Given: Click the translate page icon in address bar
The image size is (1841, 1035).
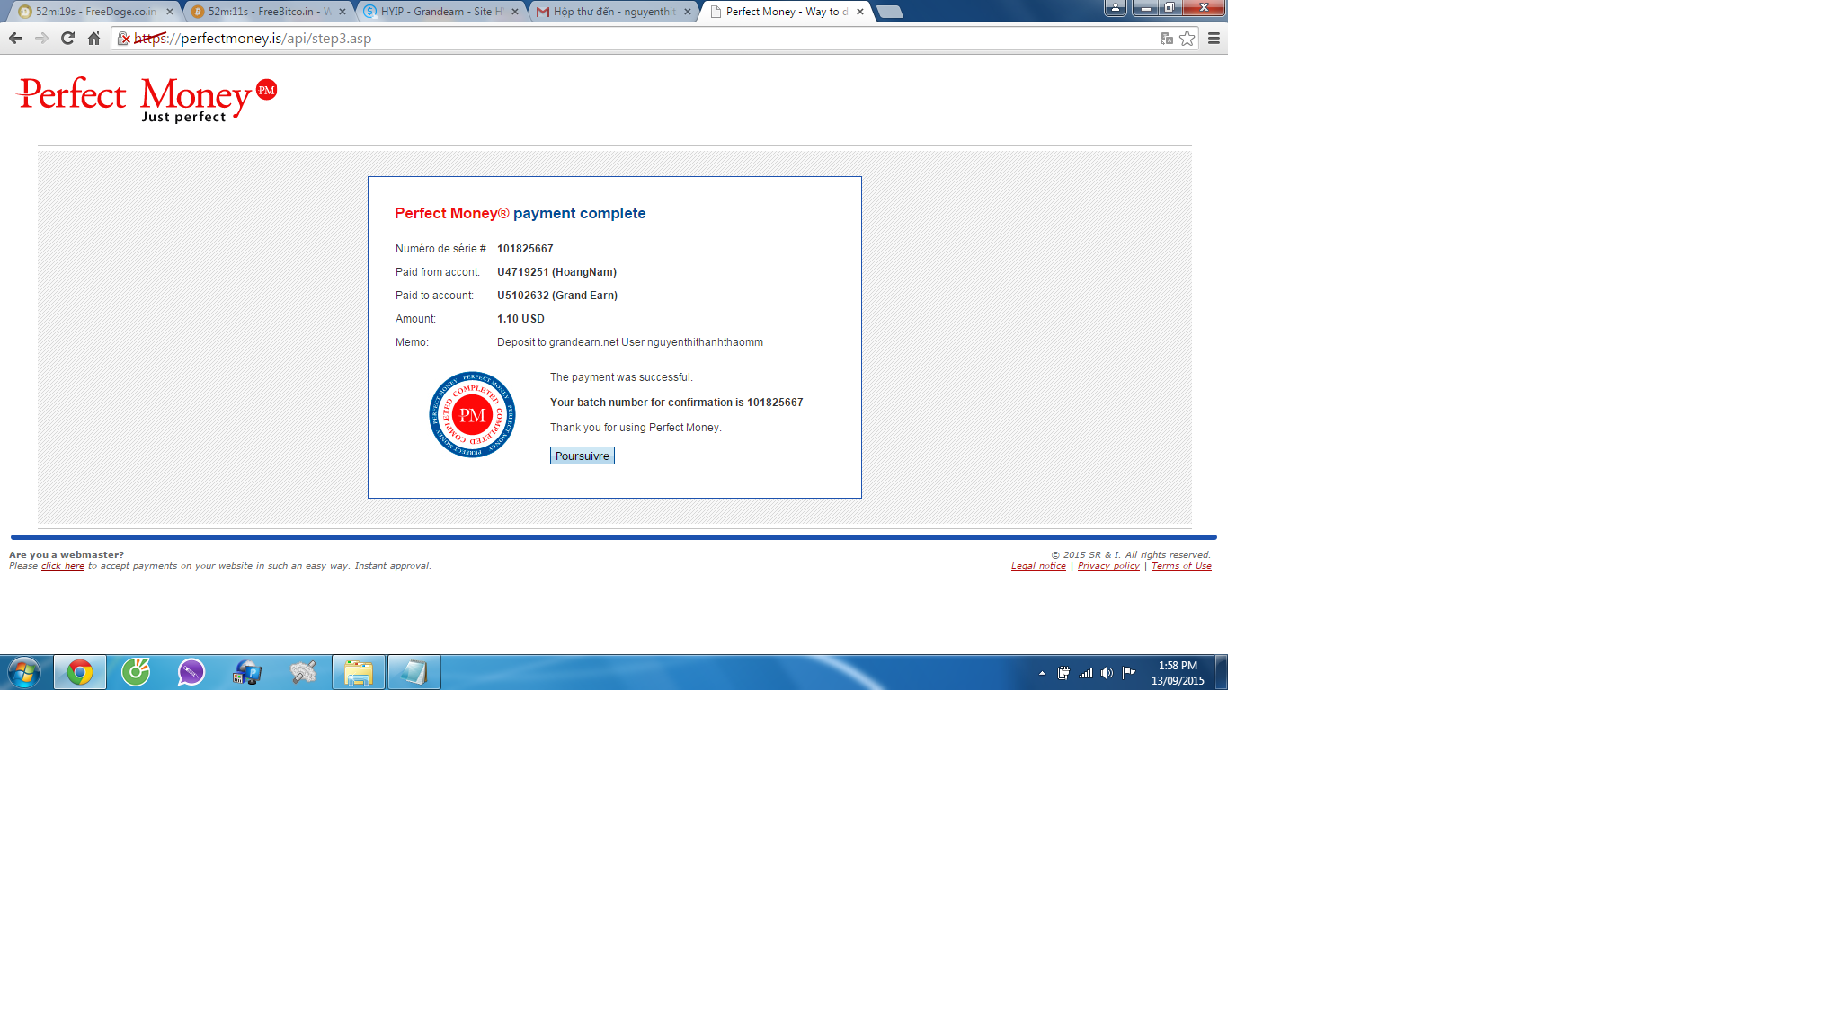Looking at the screenshot, I should pos(1167,38).
